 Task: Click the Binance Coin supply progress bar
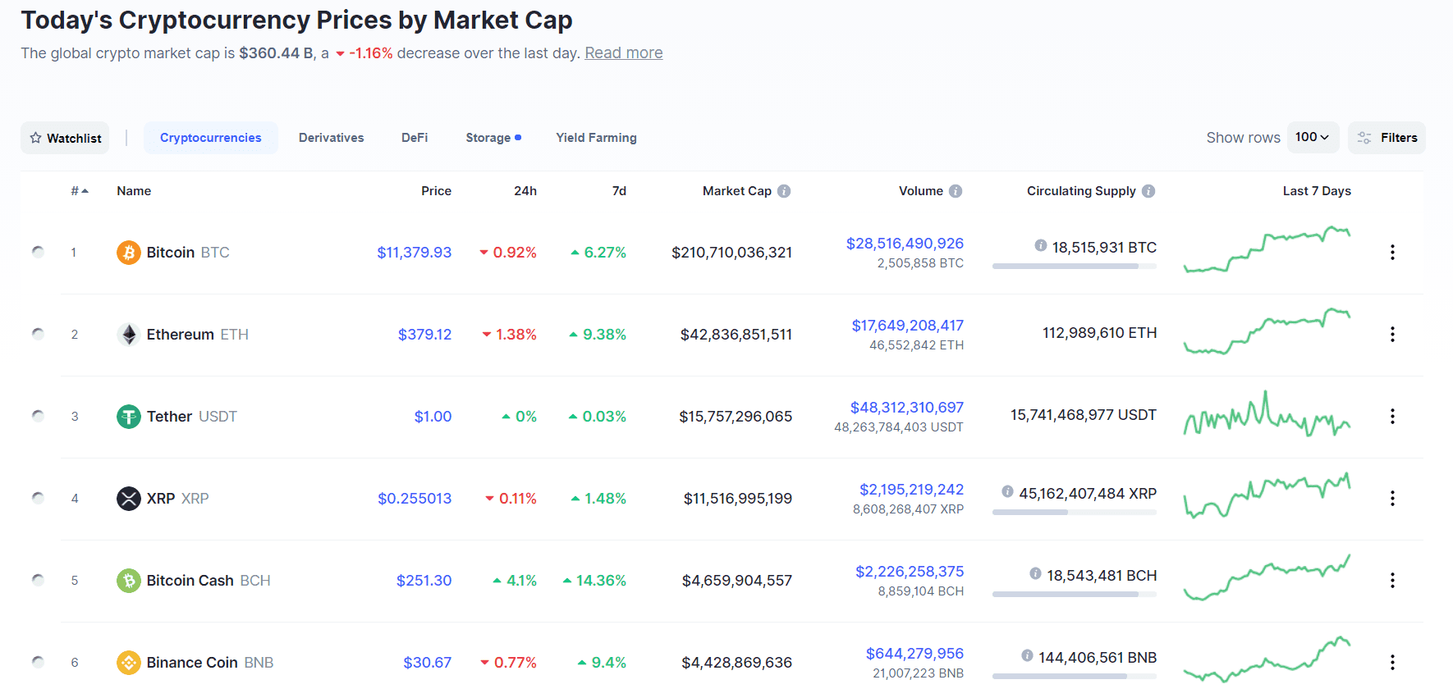coord(1075,676)
